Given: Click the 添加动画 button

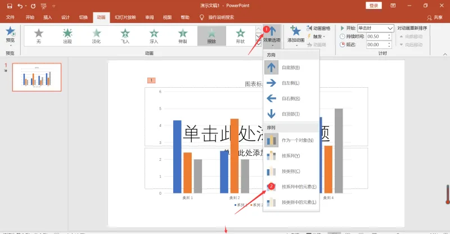Looking at the screenshot, I should tap(296, 36).
